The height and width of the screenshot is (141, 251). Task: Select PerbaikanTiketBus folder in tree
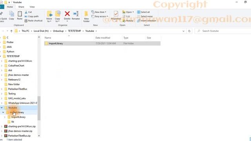[18, 89]
